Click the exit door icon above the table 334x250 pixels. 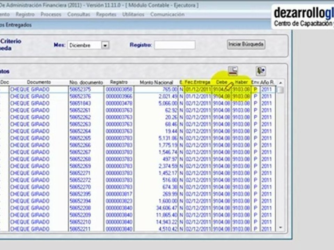pos(261,71)
